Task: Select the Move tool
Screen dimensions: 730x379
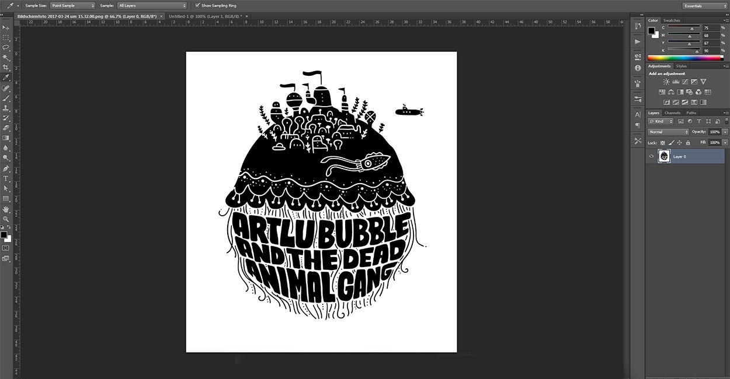Action: point(6,27)
